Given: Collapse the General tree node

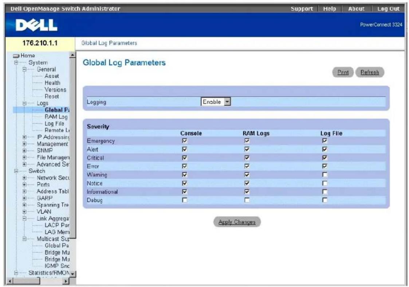Looking at the screenshot, I should pos(24,69).
